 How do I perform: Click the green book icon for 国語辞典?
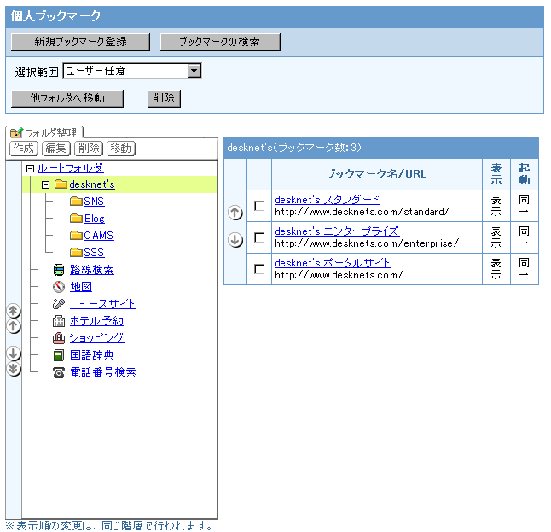(59, 355)
